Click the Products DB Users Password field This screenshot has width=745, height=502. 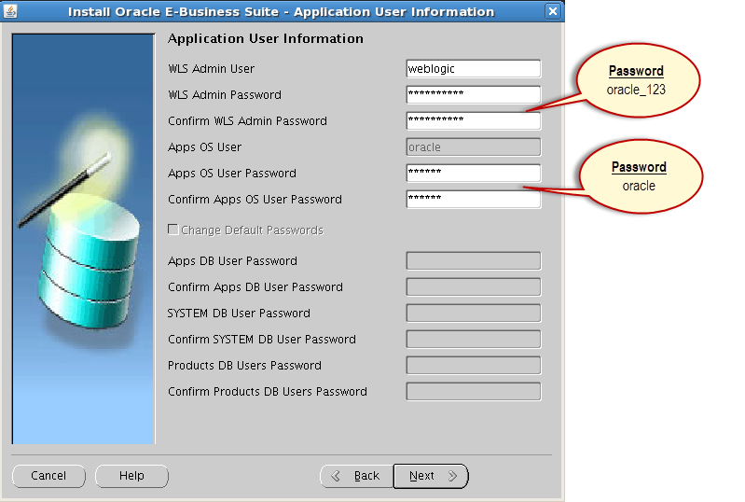pos(474,366)
